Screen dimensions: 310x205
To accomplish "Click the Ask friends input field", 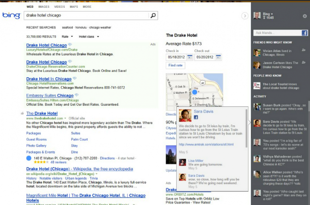I will (278, 33).
